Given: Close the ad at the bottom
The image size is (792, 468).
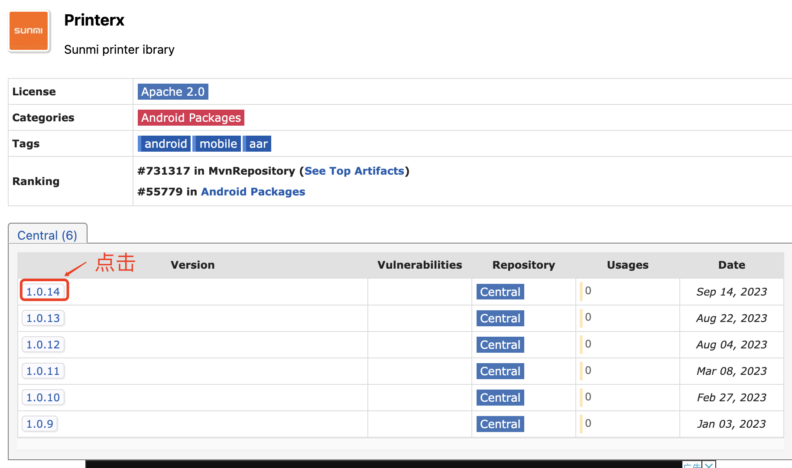Looking at the screenshot, I should 709,465.
